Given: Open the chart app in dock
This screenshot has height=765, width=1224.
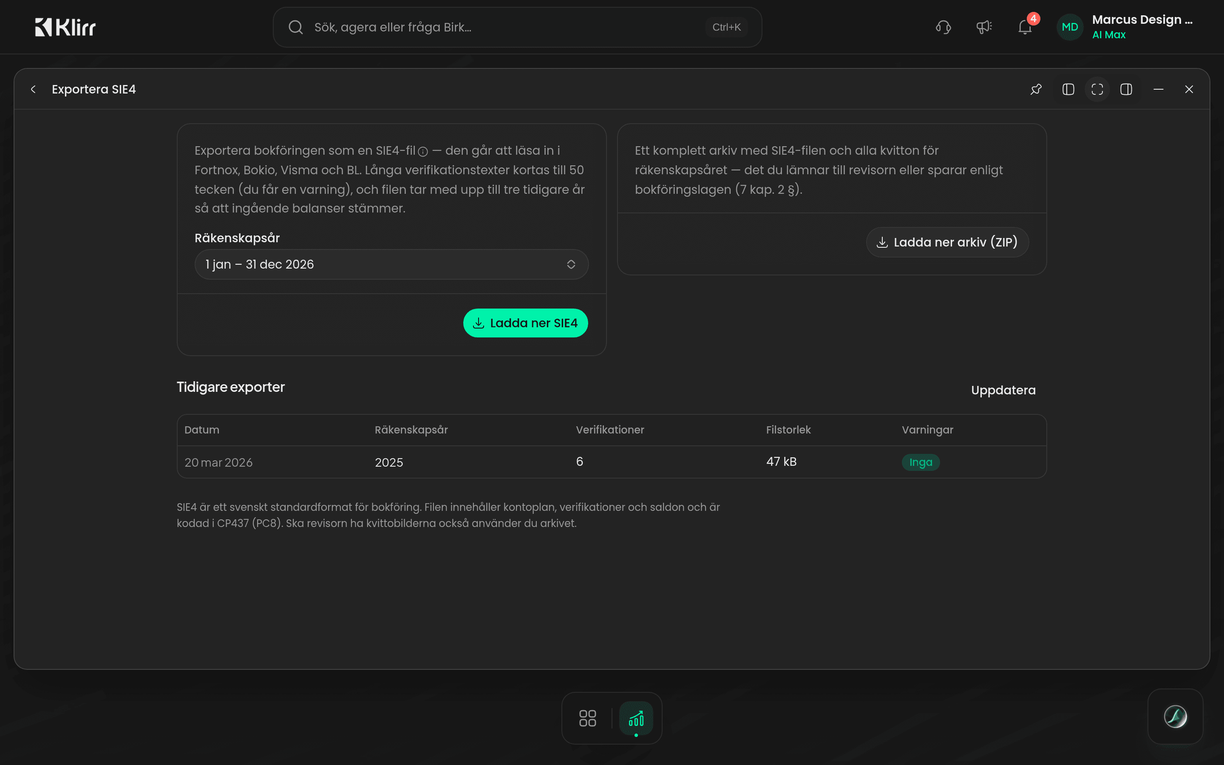Looking at the screenshot, I should point(636,718).
